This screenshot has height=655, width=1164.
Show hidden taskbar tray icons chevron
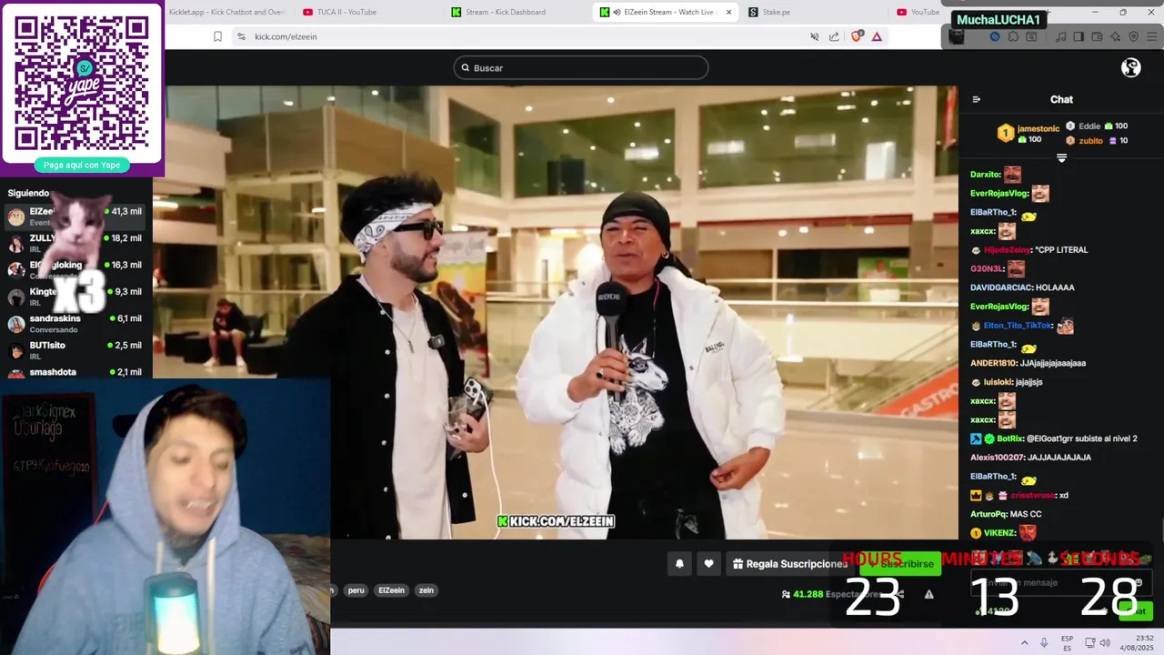(1024, 642)
